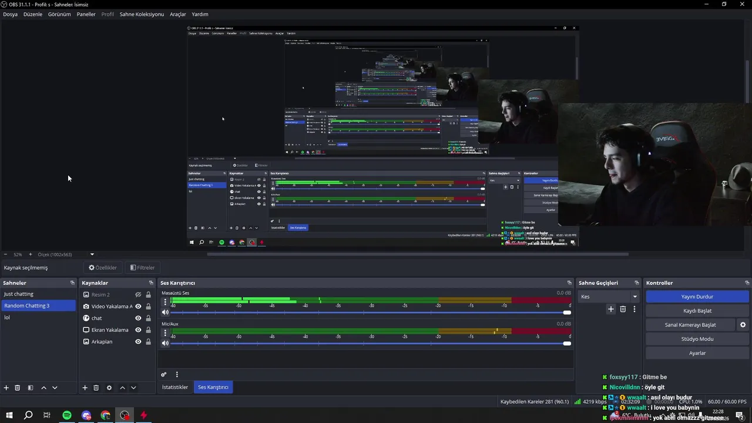Open Ayarlar settings

pos(697,353)
